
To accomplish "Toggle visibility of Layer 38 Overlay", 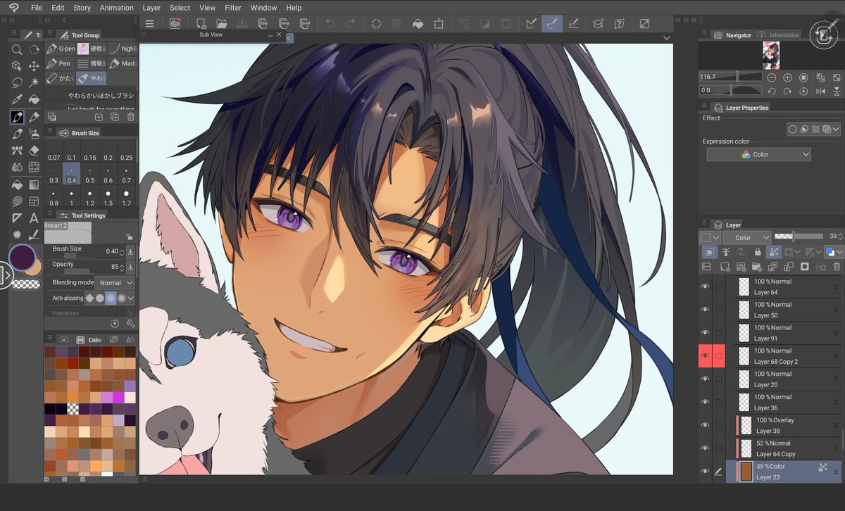I will click(x=705, y=425).
